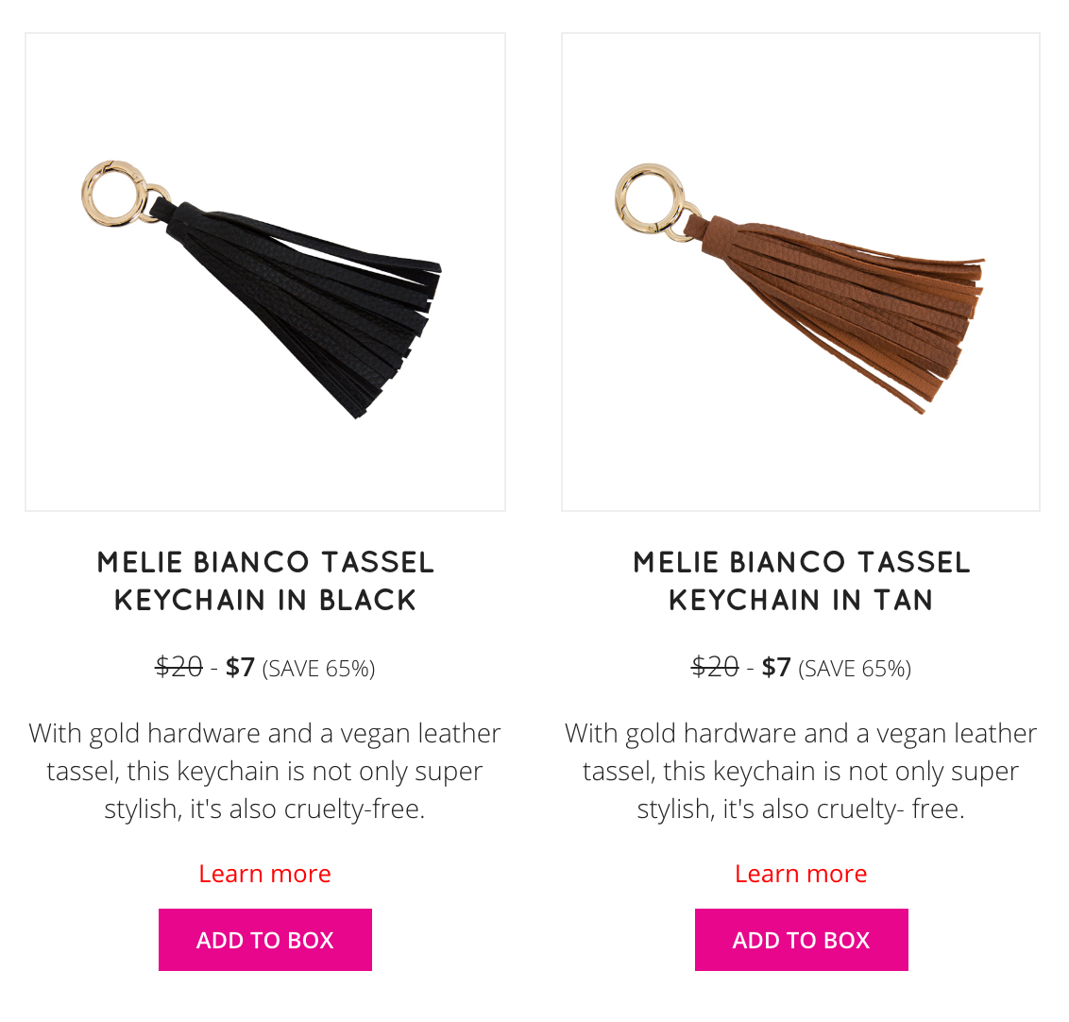The height and width of the screenshot is (1022, 1069).
Task: Open Learn more for tan keychain
Action: [801, 874]
